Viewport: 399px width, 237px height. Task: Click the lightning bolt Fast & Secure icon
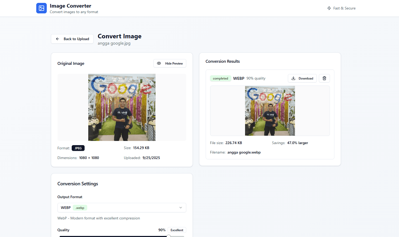coord(329,8)
